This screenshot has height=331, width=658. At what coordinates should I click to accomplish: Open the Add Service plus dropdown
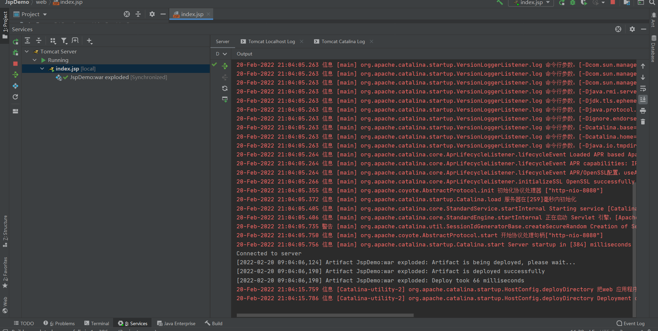[89, 41]
